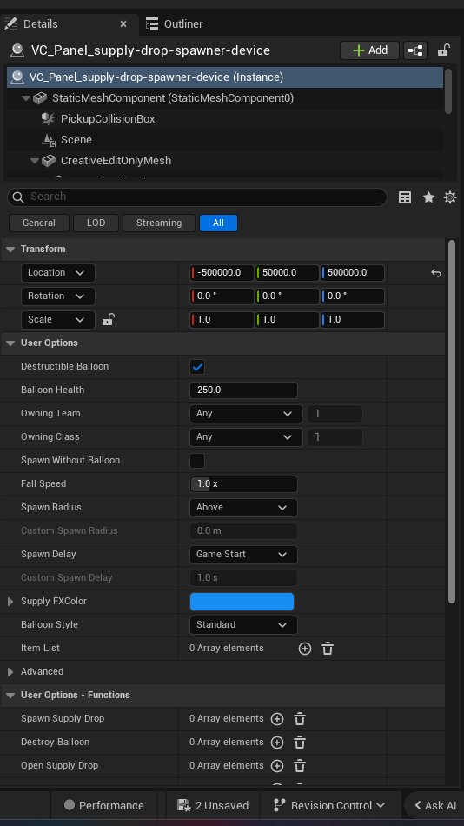The width and height of the screenshot is (464, 826).
Task: Reset Location to default arrow icon
Action: click(x=435, y=273)
